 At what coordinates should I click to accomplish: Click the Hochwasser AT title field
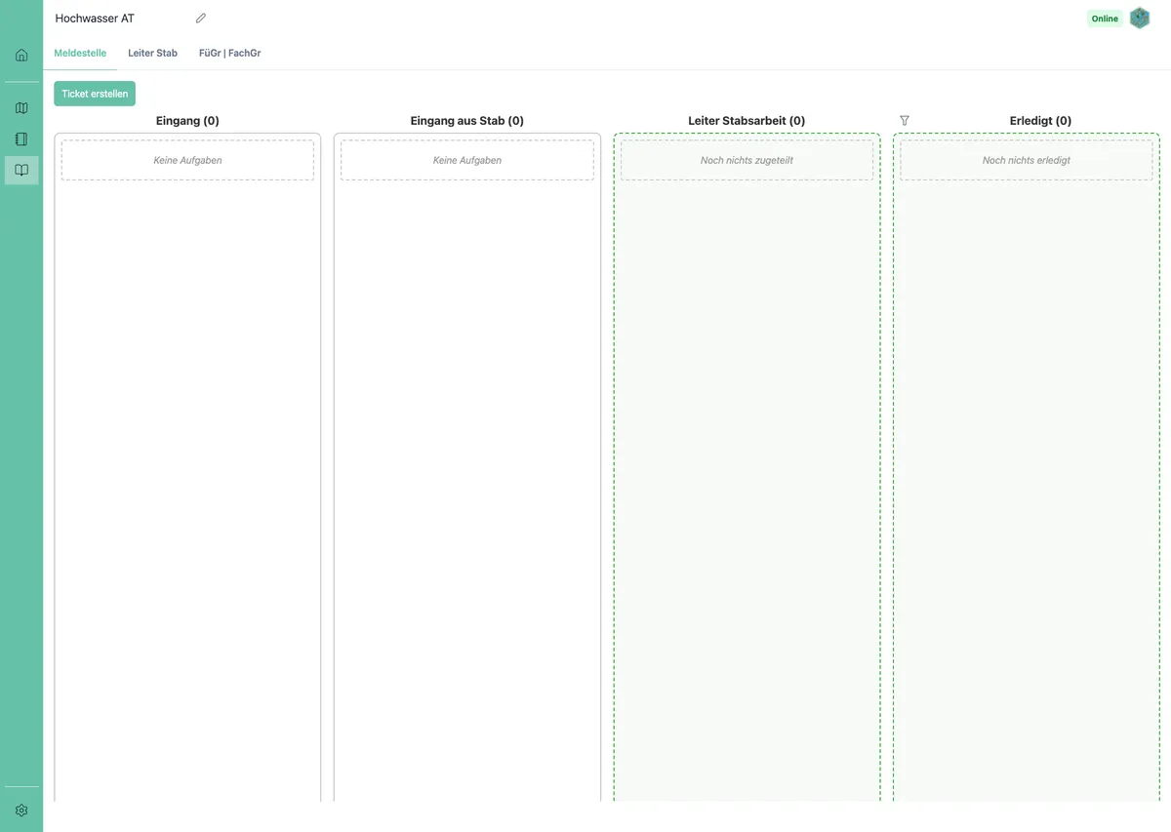[117, 19]
